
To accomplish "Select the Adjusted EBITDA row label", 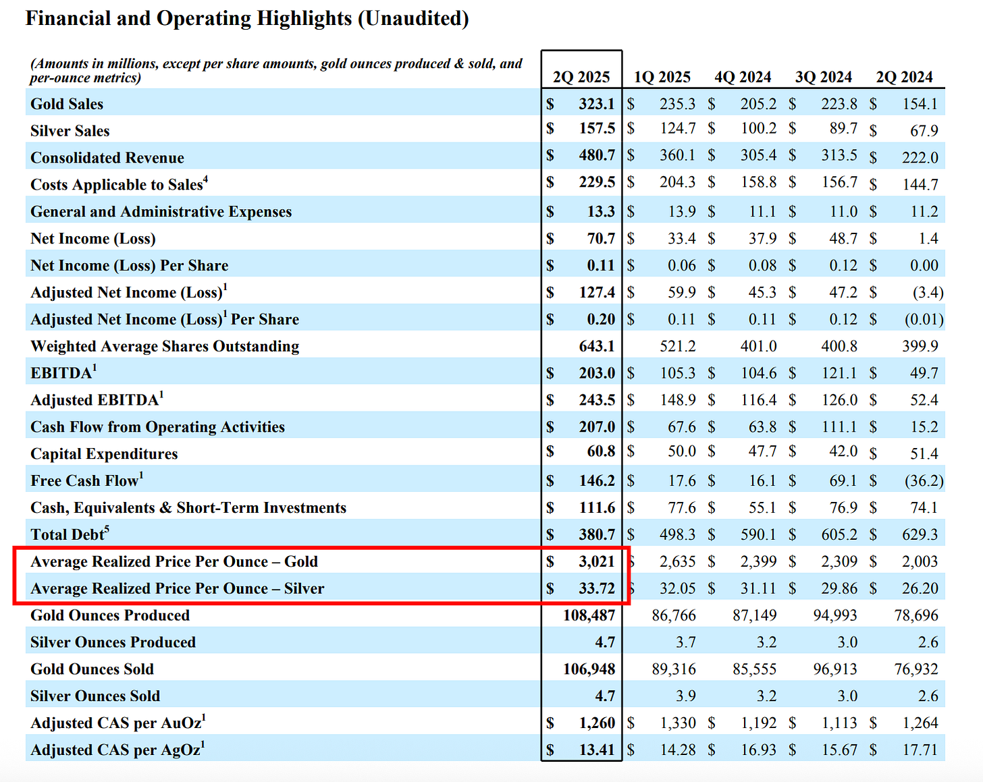I will 97,399.
